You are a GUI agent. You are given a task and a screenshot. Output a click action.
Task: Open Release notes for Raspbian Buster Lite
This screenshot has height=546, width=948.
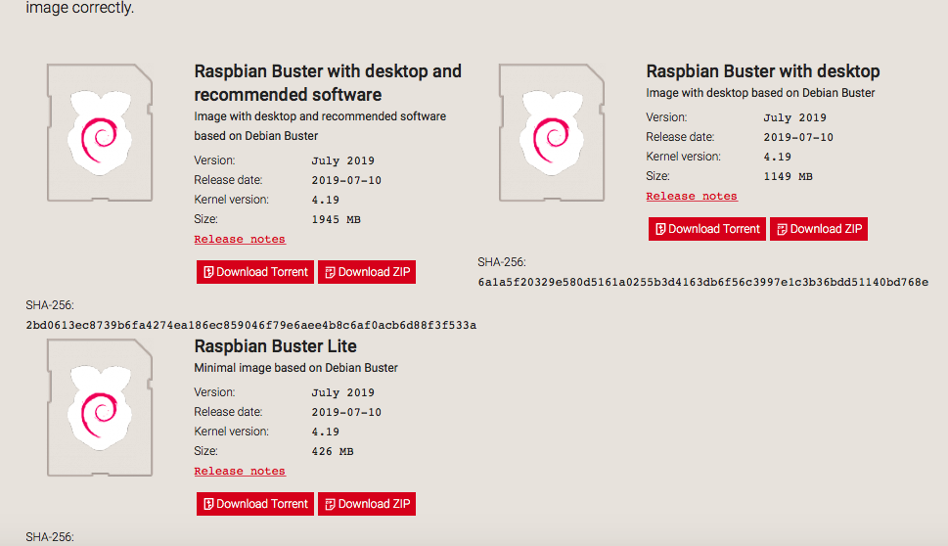point(240,471)
